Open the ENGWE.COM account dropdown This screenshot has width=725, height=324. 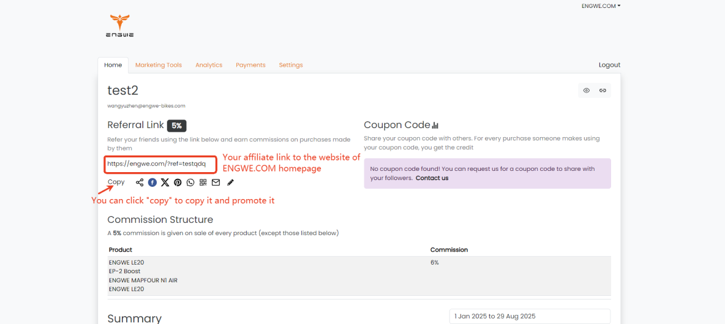coord(601,6)
